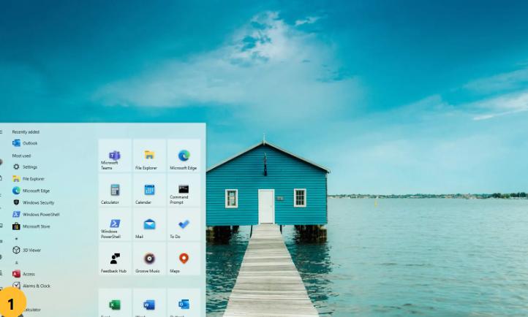This screenshot has width=528, height=317.
Task: Open Outlook under Recently added
Action: click(x=25, y=143)
